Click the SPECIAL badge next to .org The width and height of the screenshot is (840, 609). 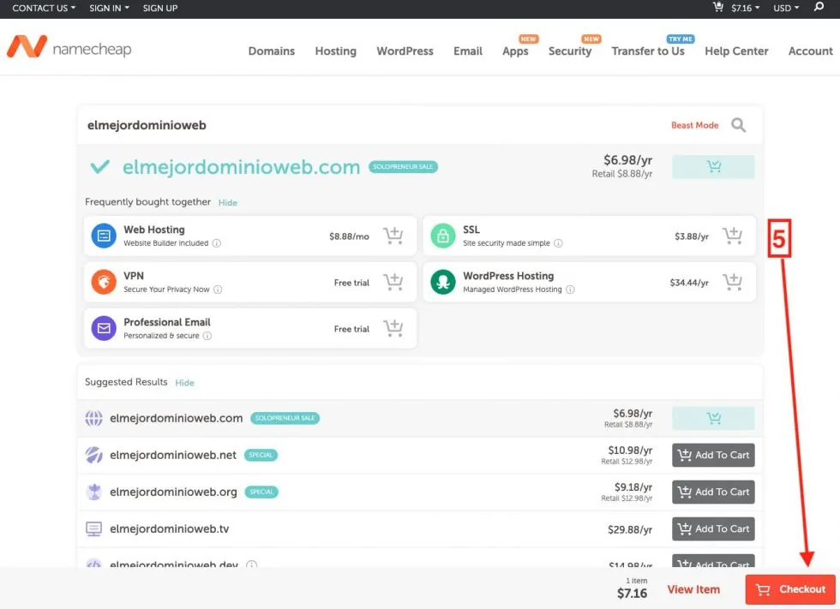tap(261, 492)
